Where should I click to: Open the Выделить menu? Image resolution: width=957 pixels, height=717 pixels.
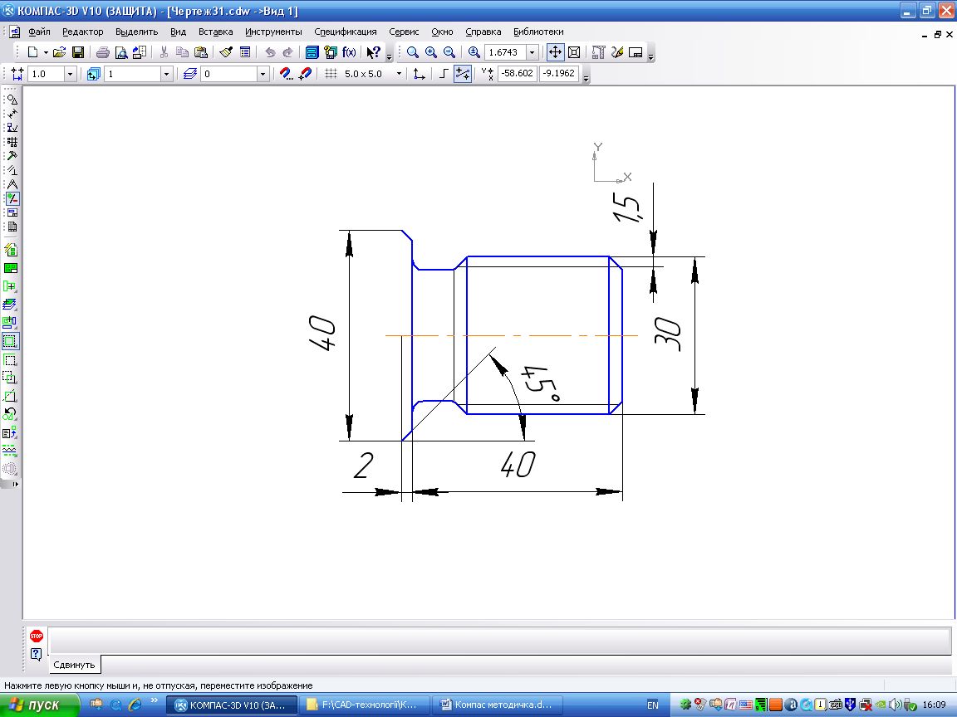pyautogui.click(x=137, y=32)
